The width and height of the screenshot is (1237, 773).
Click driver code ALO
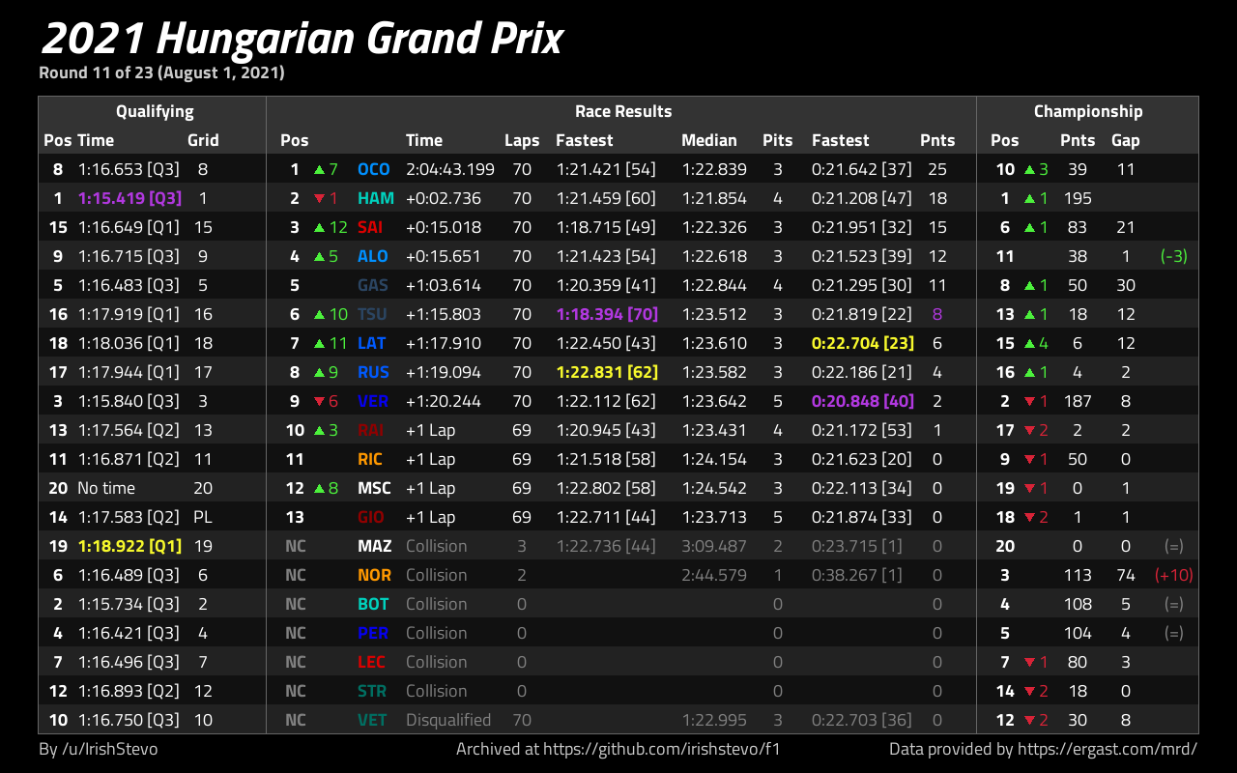[x=373, y=257]
